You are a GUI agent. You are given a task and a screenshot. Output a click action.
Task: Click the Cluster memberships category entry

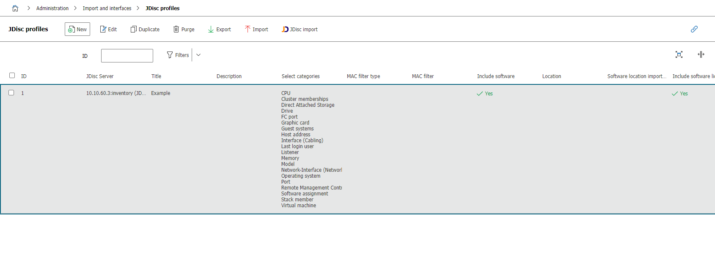tap(305, 99)
